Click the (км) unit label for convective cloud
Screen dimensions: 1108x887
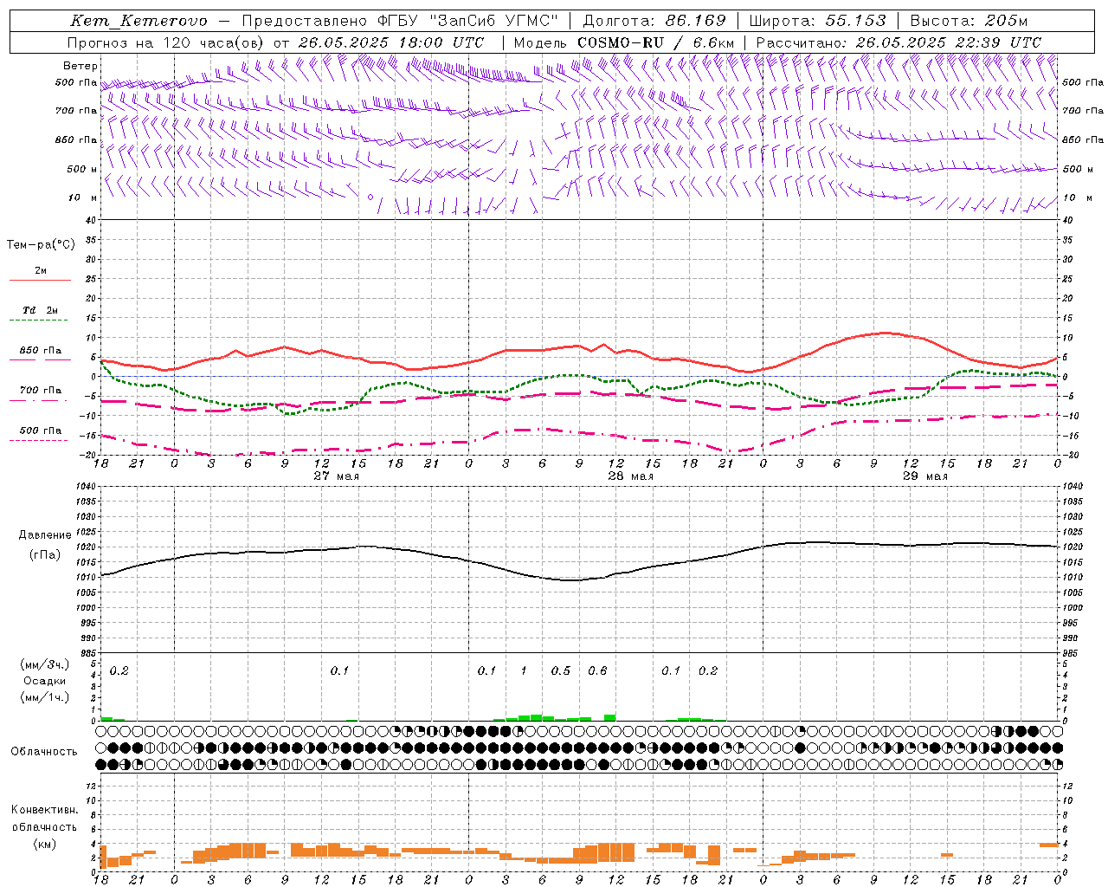pos(44,844)
